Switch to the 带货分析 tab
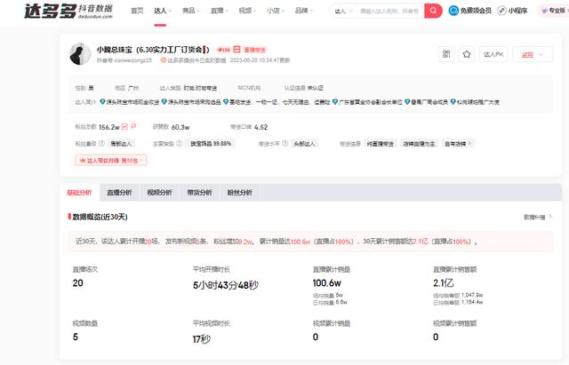 click(x=199, y=193)
